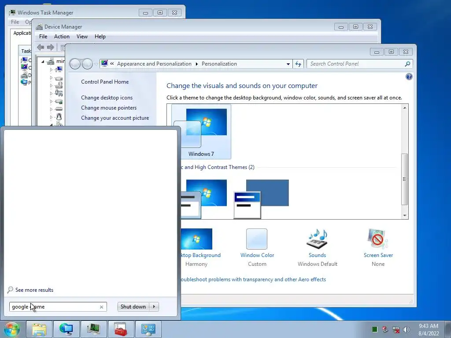The image size is (451, 338).
Task: Click the Personalization breadcrumb
Action: click(219, 64)
